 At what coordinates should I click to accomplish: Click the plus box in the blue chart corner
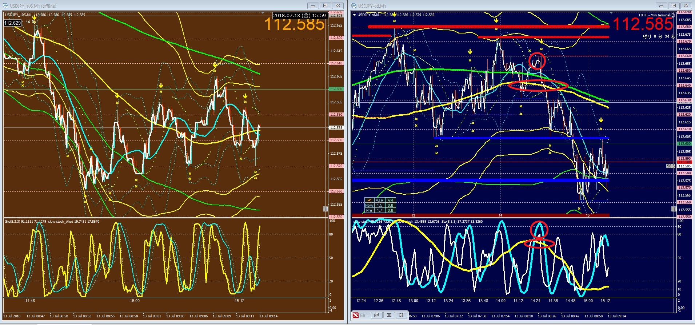674,209
